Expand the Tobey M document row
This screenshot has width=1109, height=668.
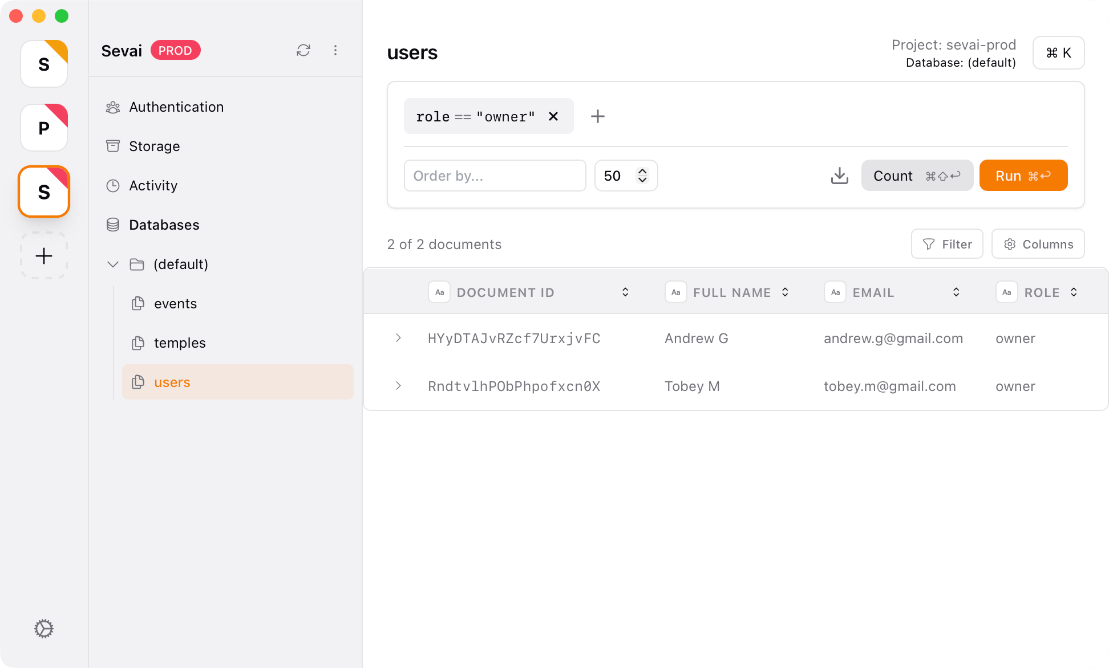tap(398, 386)
